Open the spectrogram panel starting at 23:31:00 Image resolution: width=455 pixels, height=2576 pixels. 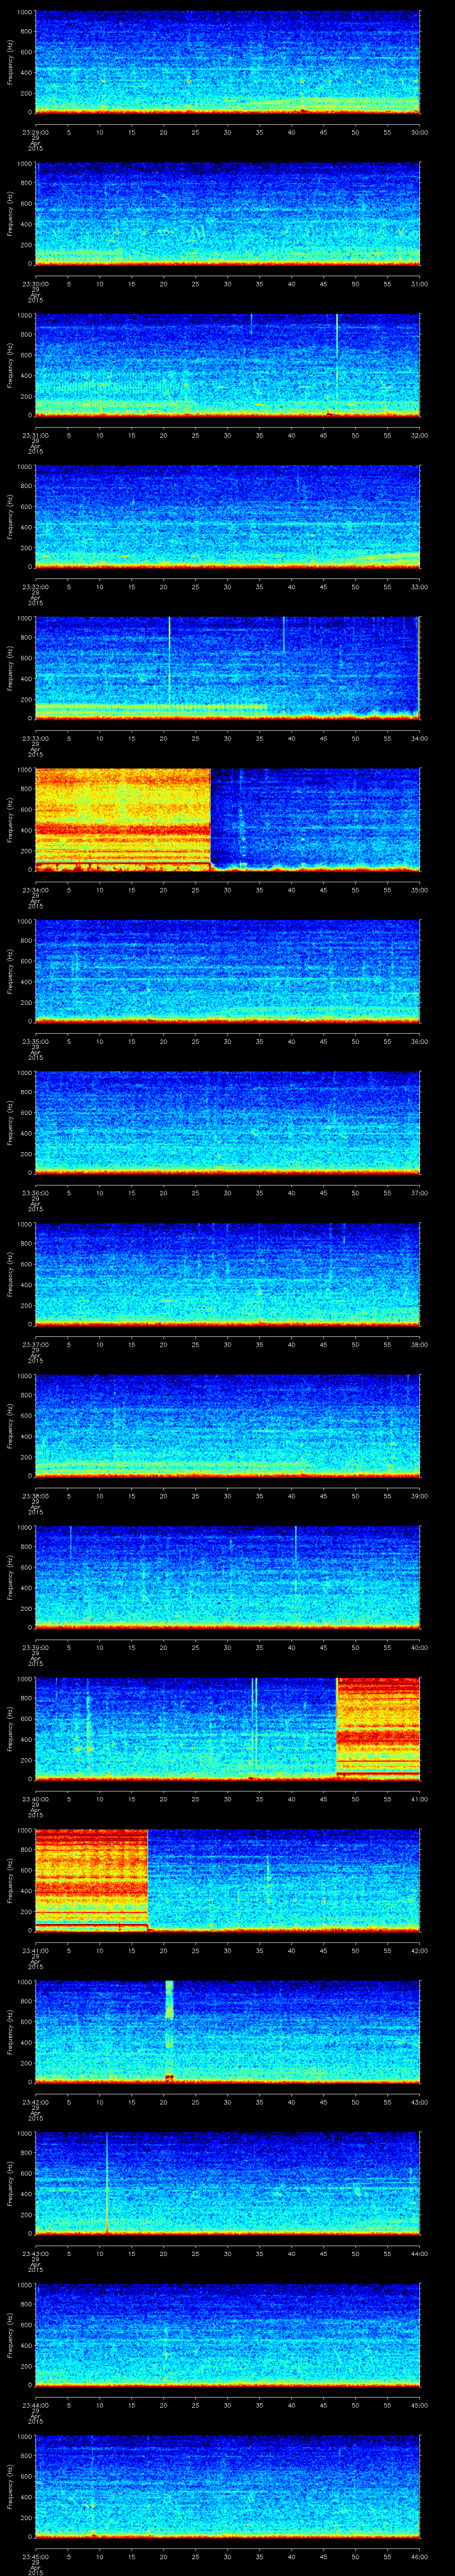[227, 364]
